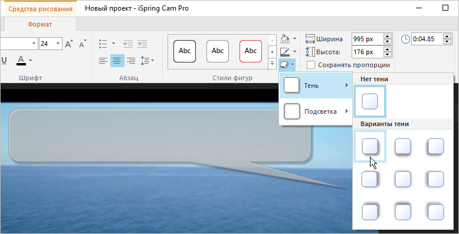Align paragraph text to the left
This screenshot has height=234, width=459.
tap(103, 61)
